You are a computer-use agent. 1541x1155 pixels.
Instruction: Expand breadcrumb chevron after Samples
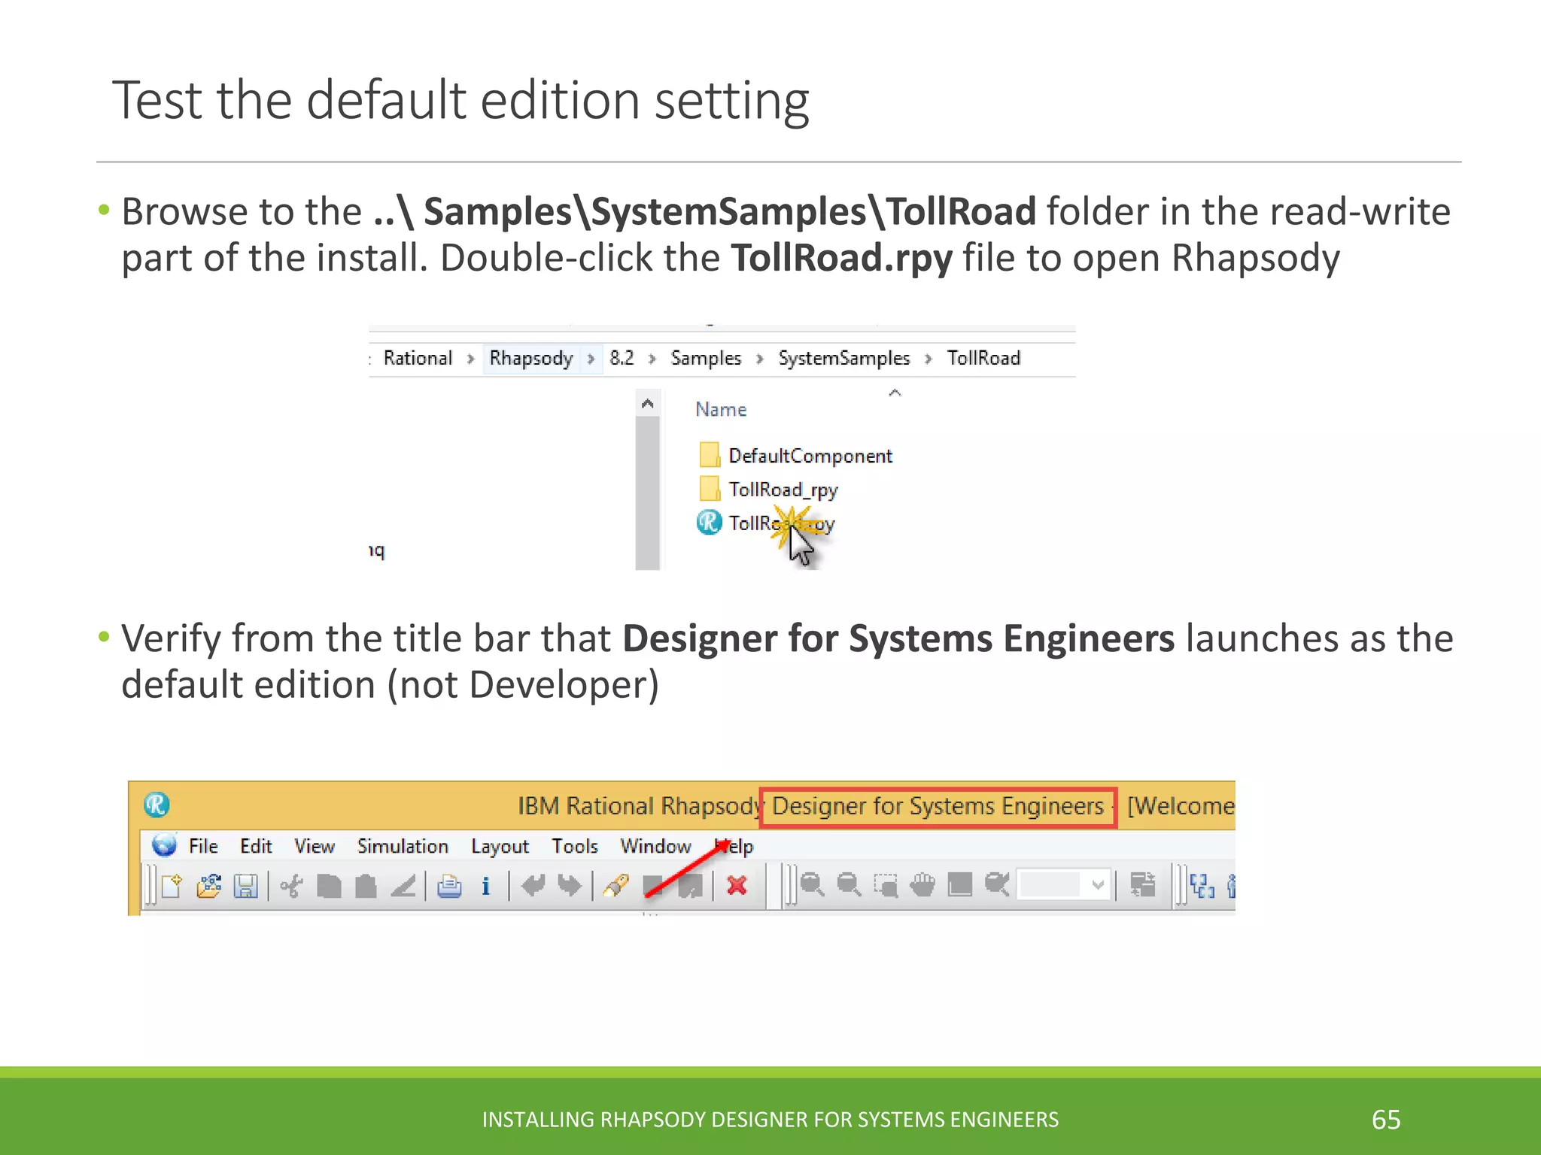pyautogui.click(x=760, y=359)
